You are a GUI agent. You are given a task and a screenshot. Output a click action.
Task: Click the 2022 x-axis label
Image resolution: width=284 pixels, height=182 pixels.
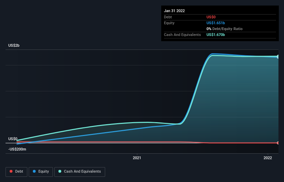(268, 158)
